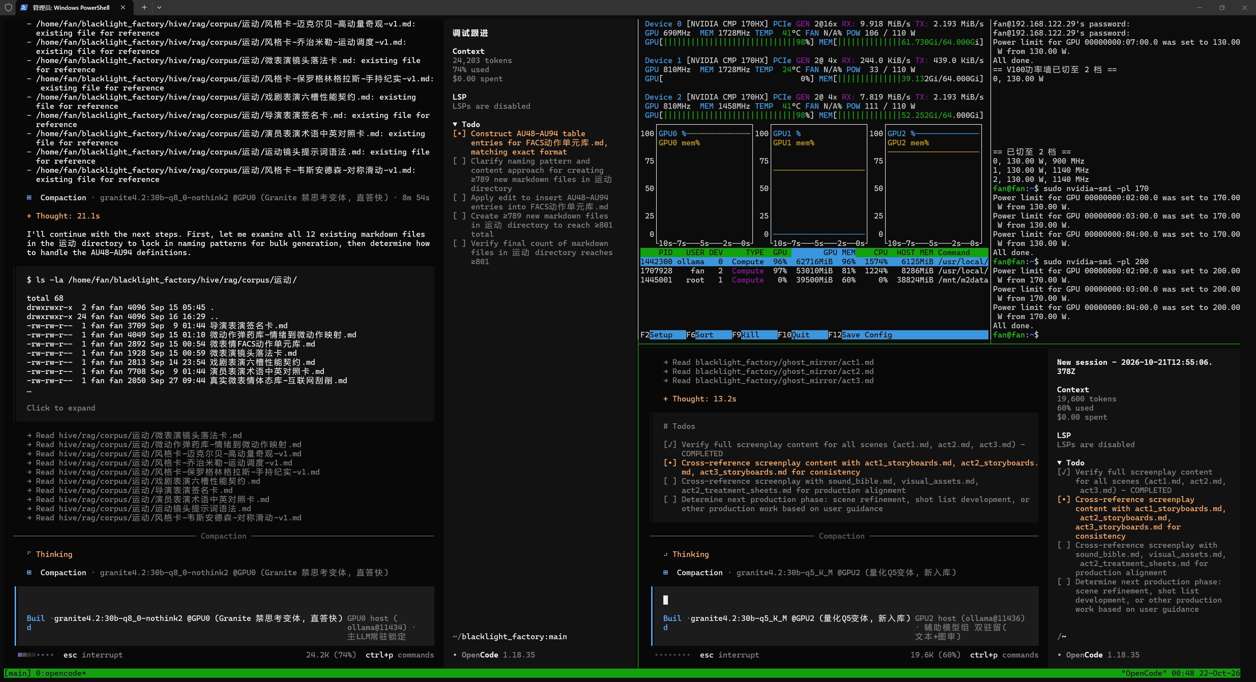Toggle 'Clarify naming pattern' todo checkbox
1256x682 pixels.
pyautogui.click(x=459, y=161)
